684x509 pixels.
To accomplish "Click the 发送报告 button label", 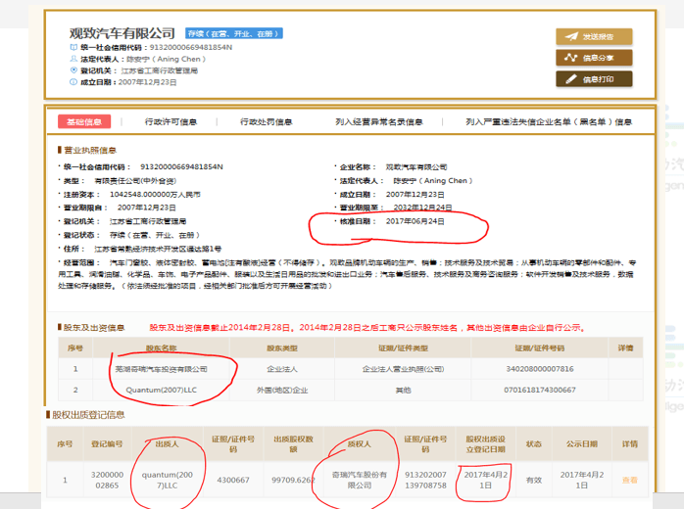I will pyautogui.click(x=598, y=36).
